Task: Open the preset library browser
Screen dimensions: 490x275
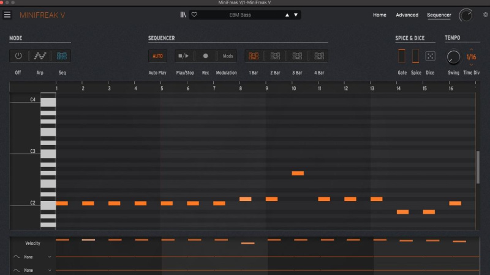Action: (183, 15)
